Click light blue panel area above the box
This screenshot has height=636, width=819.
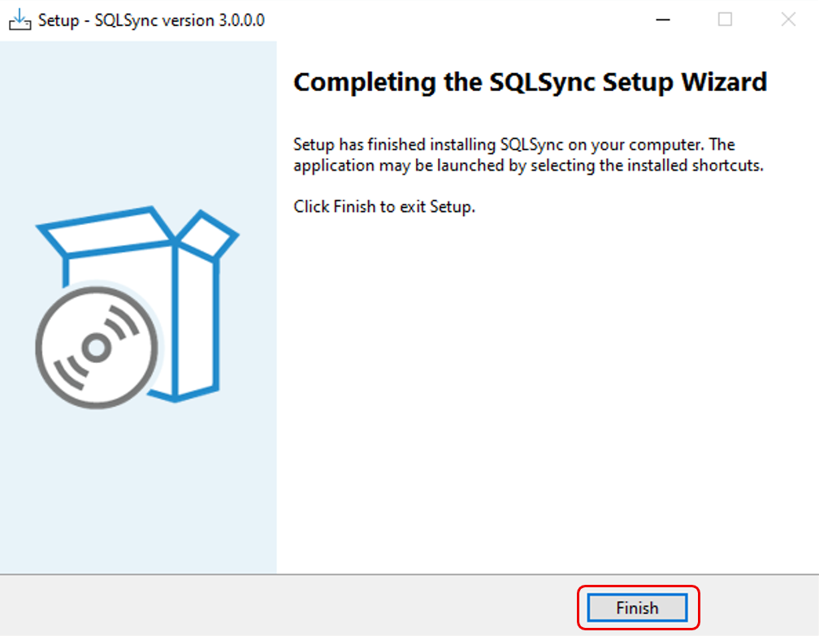pos(138,122)
